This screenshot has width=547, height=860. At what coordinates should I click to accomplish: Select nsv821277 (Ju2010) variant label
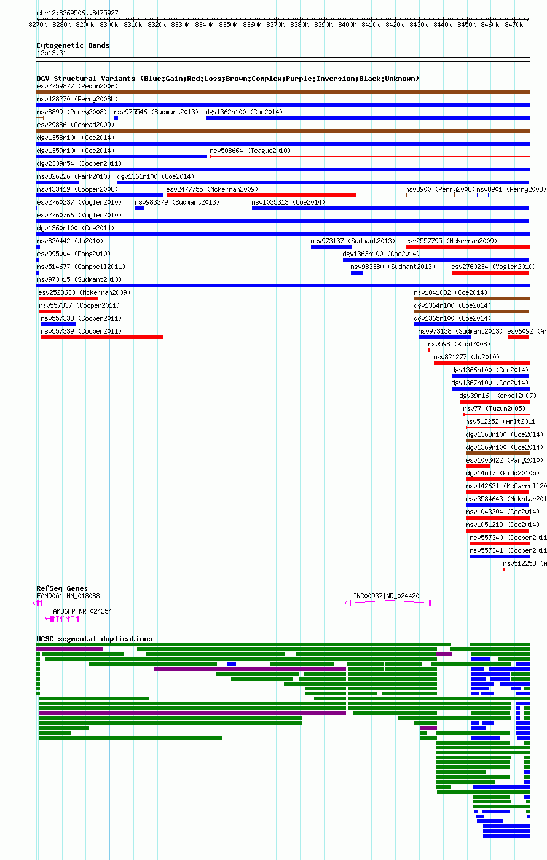click(467, 358)
